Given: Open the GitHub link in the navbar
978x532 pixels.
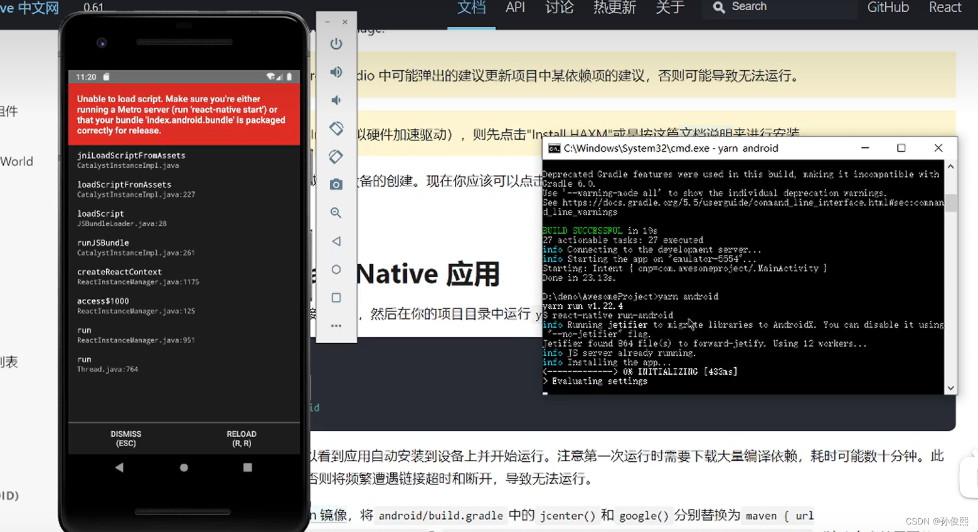Looking at the screenshot, I should coord(888,8).
